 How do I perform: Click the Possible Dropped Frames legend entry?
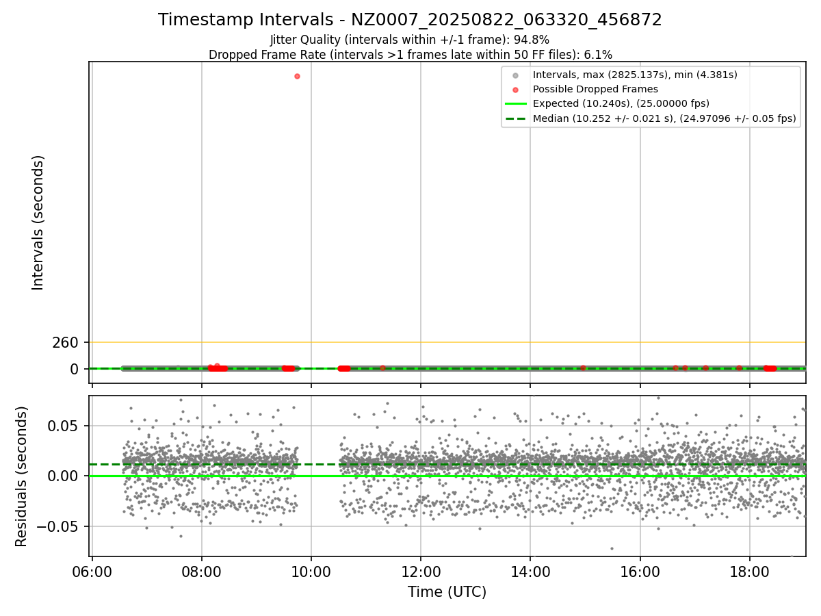click(x=595, y=89)
